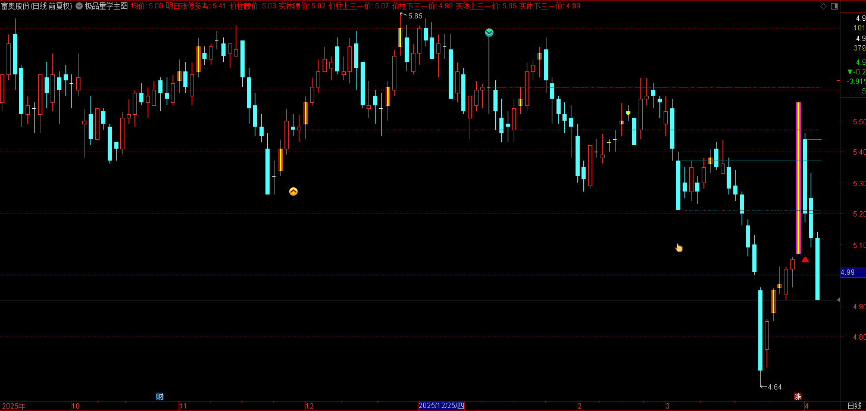Click the green down-chevron signal marker
The width and height of the screenshot is (866, 411).
[489, 33]
